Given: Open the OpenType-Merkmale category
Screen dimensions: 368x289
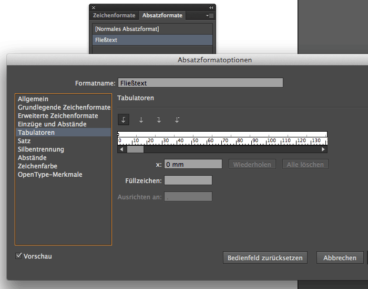Looking at the screenshot, I should tap(63, 175).
